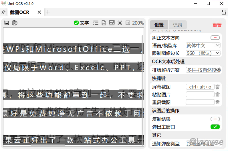Click the 1:1 actual size icon
The height and width of the screenshot is (151, 228).
pyautogui.click(x=128, y=23)
